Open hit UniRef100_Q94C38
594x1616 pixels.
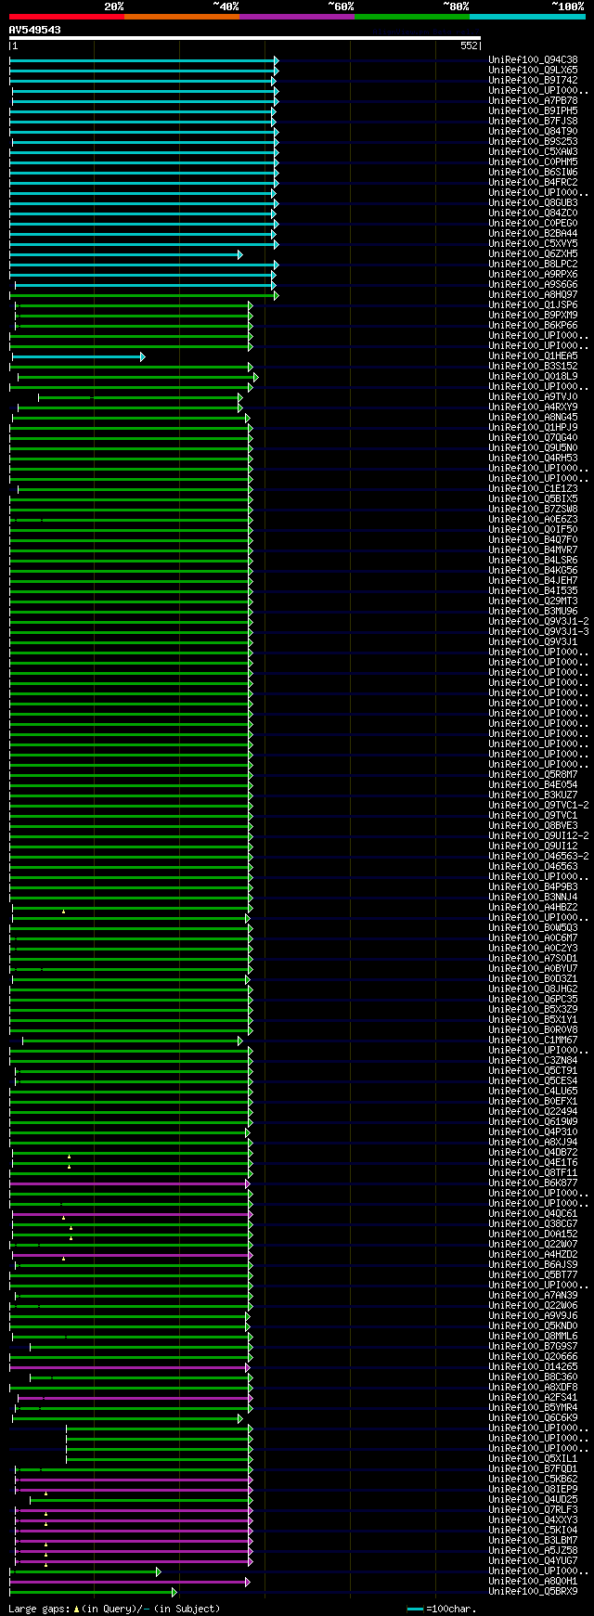pos(533,60)
